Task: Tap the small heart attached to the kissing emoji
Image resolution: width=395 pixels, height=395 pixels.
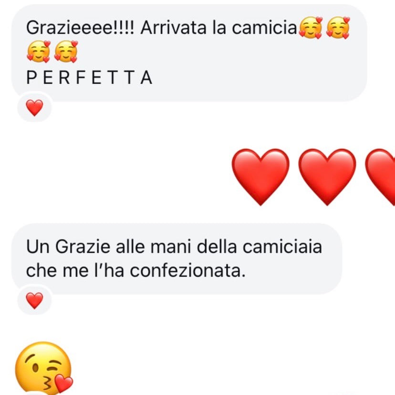Action: (x=64, y=384)
